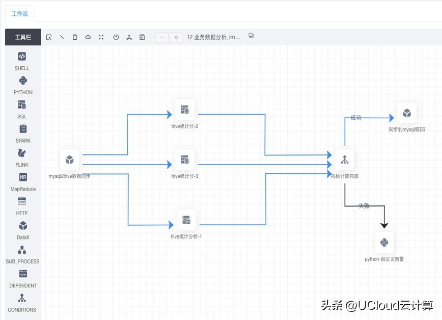Toggle full screen view of the canvas
Viewport: 442px width, 320px height.
[x=101, y=37]
